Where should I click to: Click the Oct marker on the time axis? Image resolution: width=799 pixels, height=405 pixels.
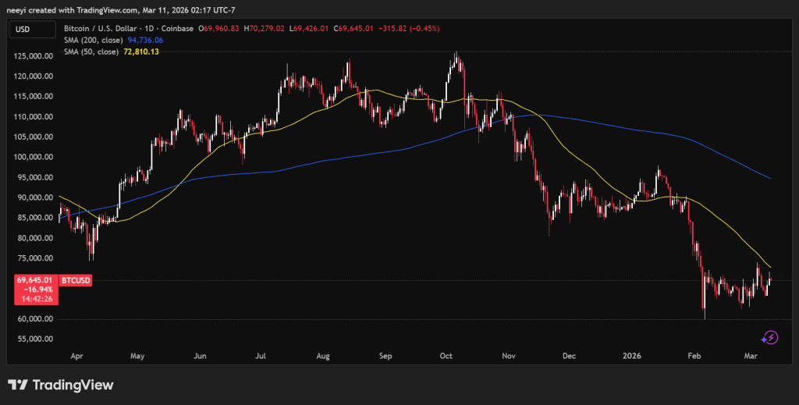tap(446, 356)
